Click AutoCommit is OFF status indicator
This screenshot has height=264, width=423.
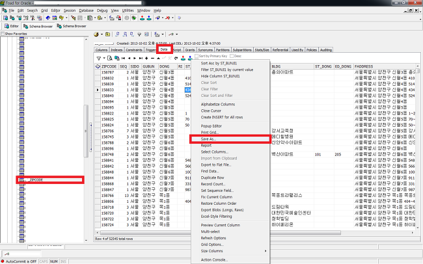[x=19, y=261]
